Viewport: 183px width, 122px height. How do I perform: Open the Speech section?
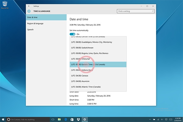(x=46, y=30)
